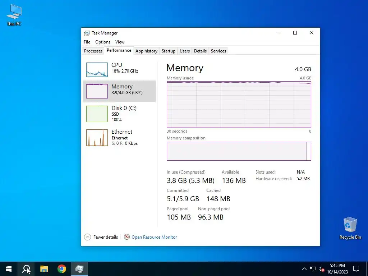Open the Windows Start menu
The image size is (368, 276).
point(9,269)
